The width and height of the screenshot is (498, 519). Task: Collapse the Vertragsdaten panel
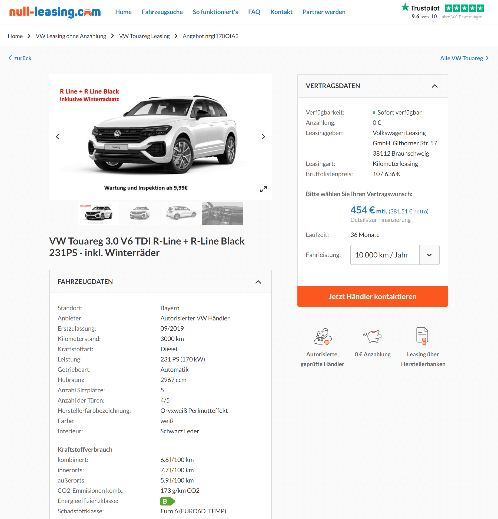pos(434,86)
